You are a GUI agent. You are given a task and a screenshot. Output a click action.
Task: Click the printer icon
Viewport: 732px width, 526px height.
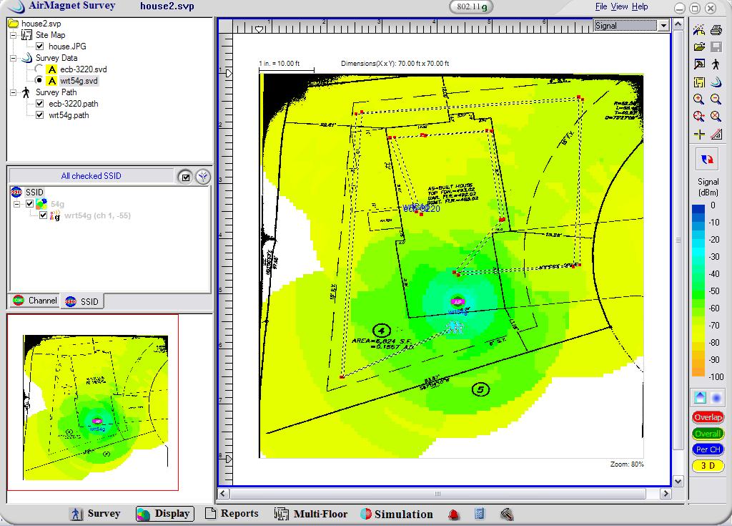[716, 30]
